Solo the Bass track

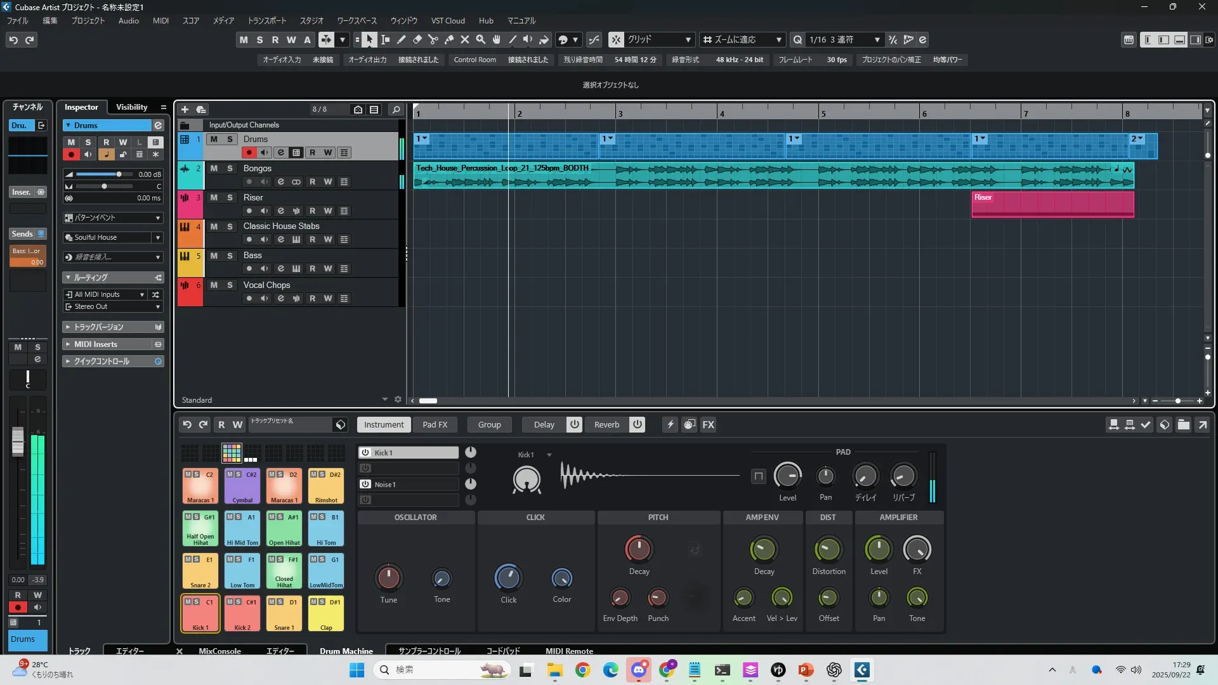point(230,256)
